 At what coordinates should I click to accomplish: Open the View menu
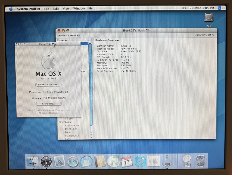[66, 8]
